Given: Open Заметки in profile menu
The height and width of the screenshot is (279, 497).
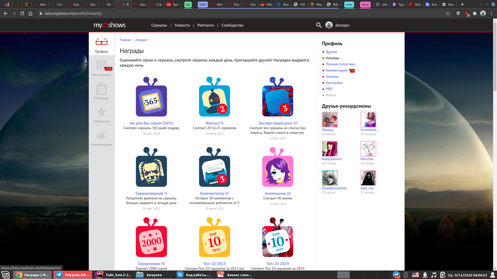Looking at the screenshot, I should [332, 76].
